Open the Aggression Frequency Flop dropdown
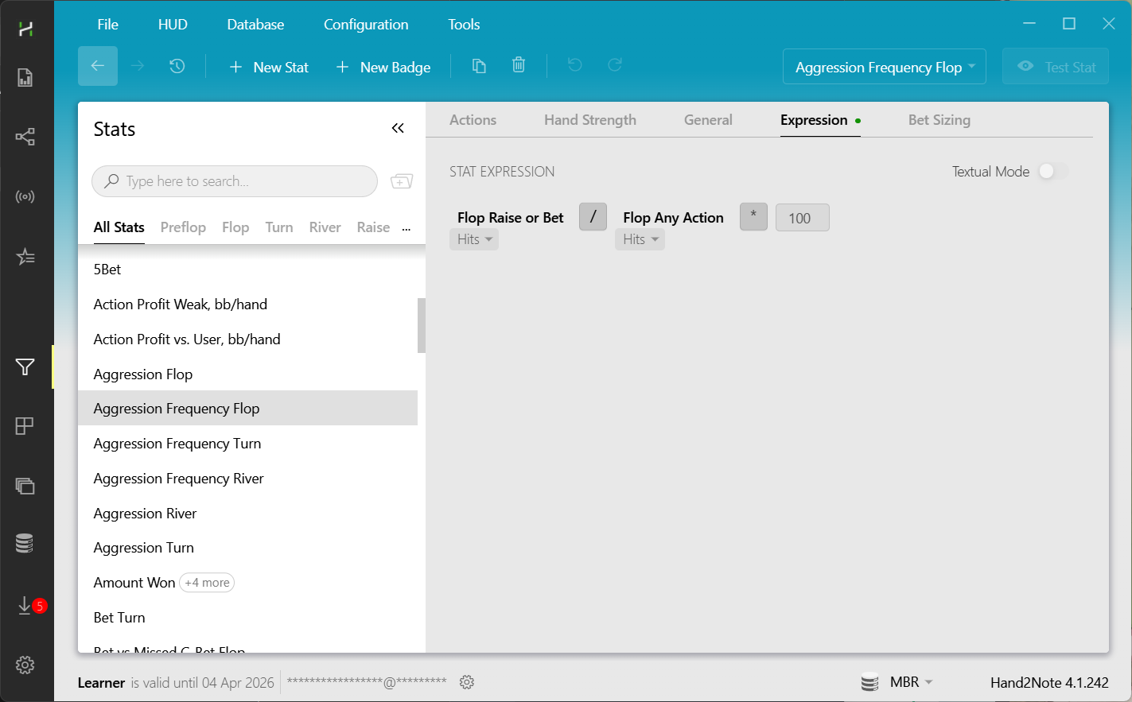 click(884, 67)
